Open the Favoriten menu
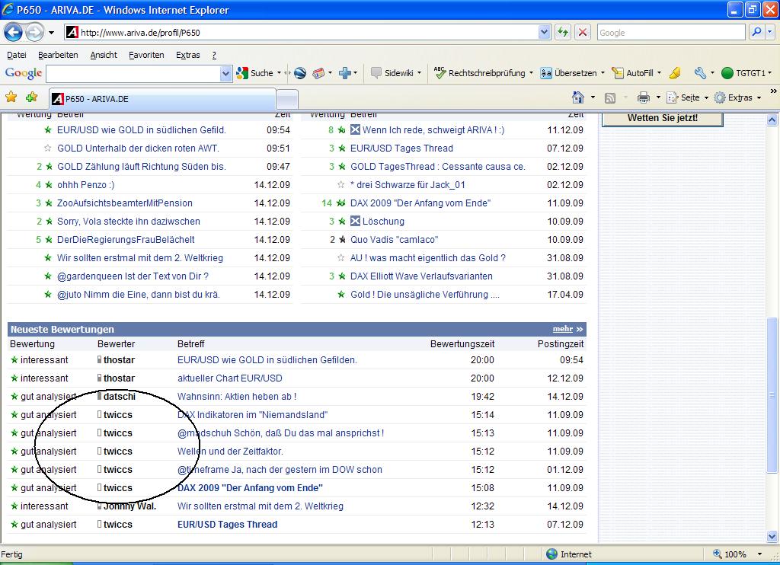The width and height of the screenshot is (780, 565). point(146,55)
